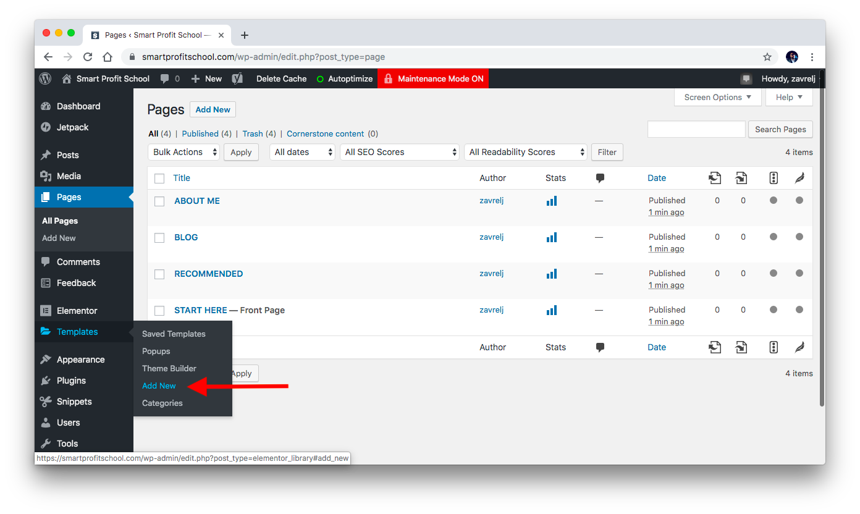Click the comments bubble in the admin bar

coord(170,78)
